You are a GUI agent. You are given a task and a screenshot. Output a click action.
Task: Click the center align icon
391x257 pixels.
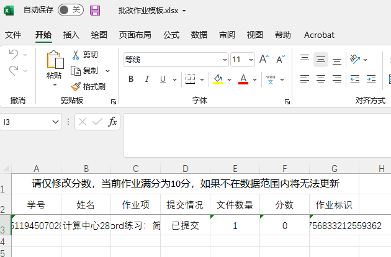[x=320, y=79]
